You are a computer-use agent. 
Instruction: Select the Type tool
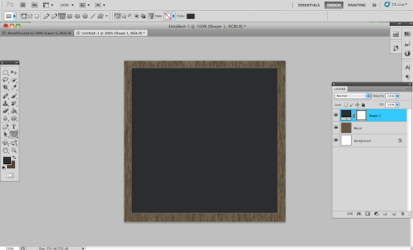(14, 127)
